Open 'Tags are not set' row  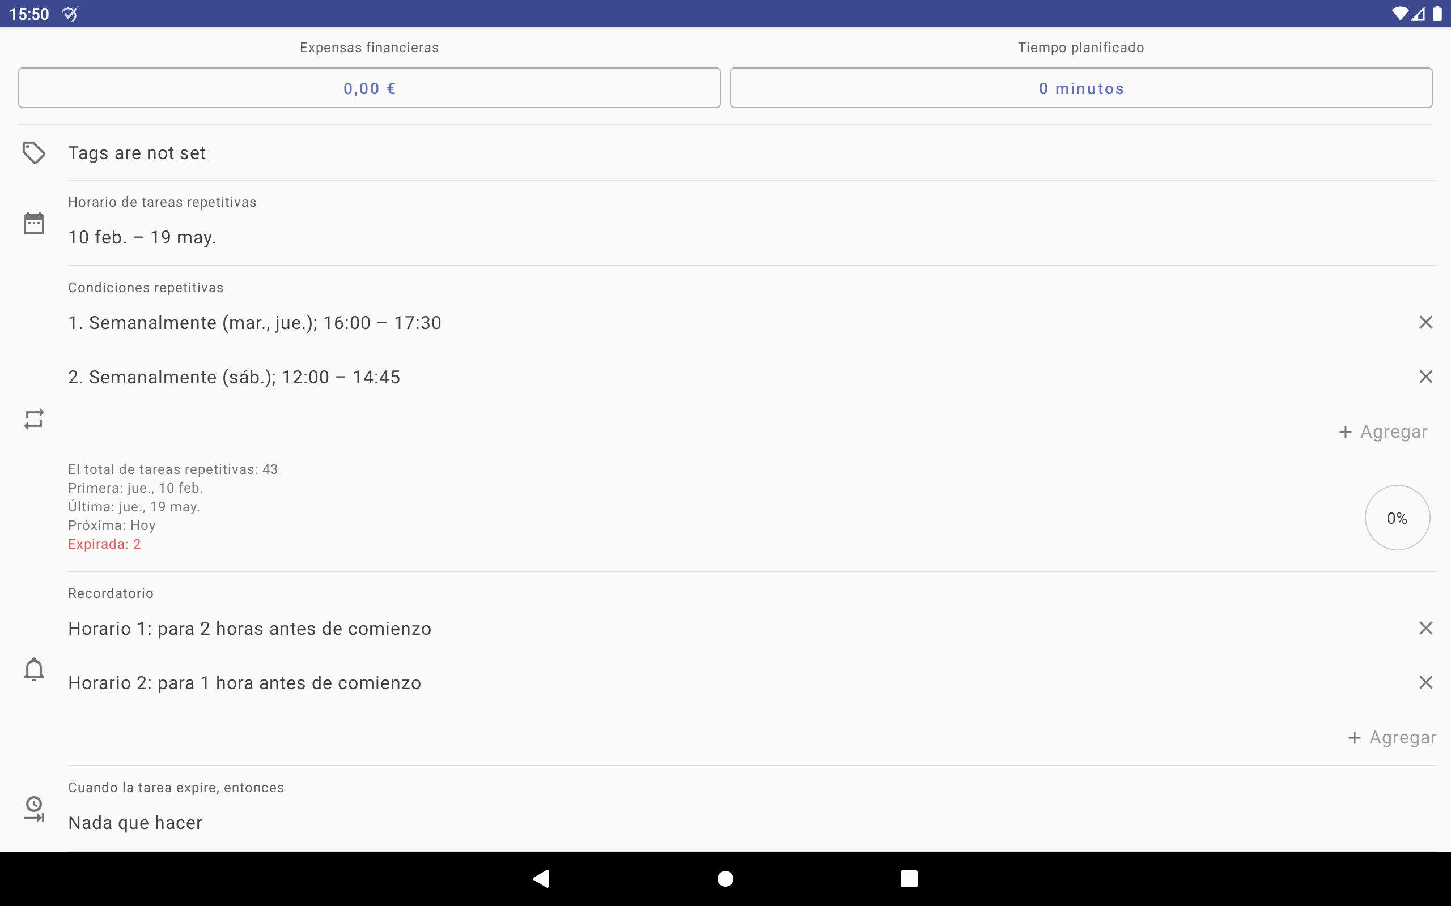pos(753,153)
